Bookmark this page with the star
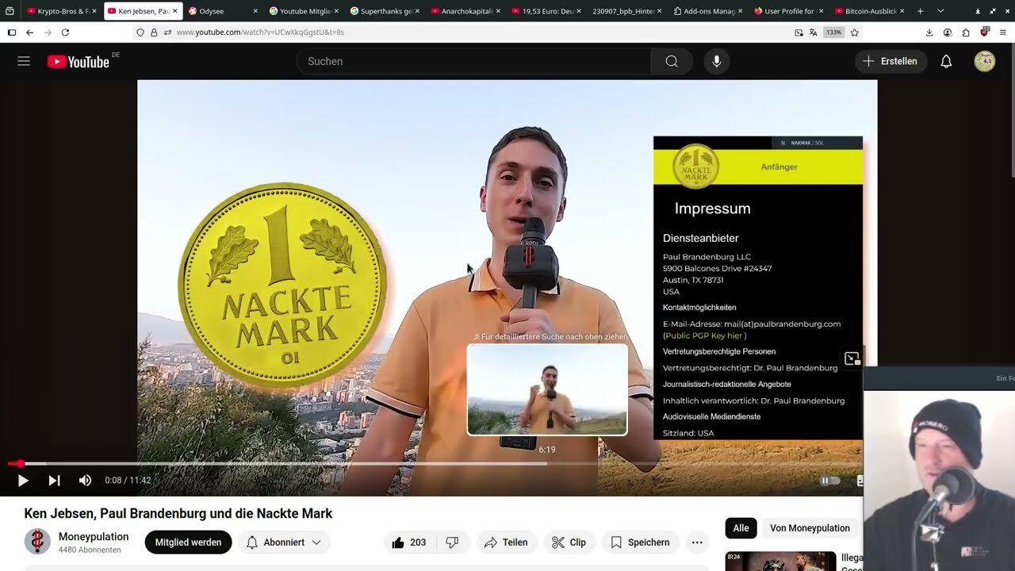The height and width of the screenshot is (571, 1015). click(x=854, y=33)
